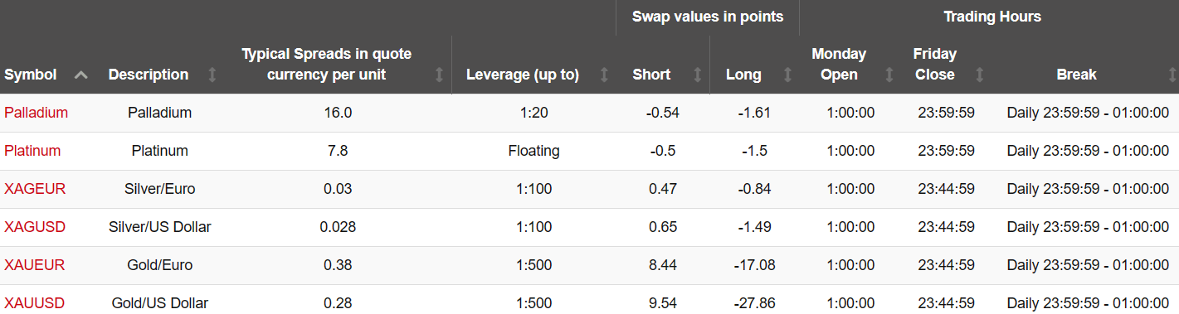Open the XAUEUR symbol link

[x=35, y=265]
